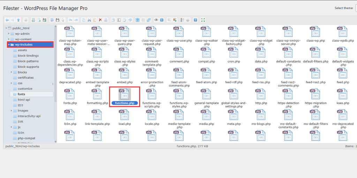Viewport: 357px width, 178px height.
Task: Edit the selected file via toolbar pencil icon
Action: click(x=124, y=20)
